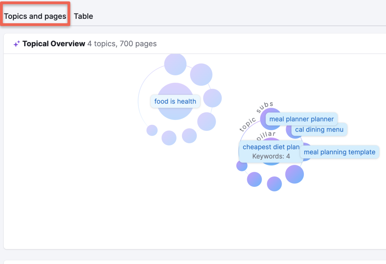
Task: Click the Keywords: 4 text
Action: click(272, 156)
